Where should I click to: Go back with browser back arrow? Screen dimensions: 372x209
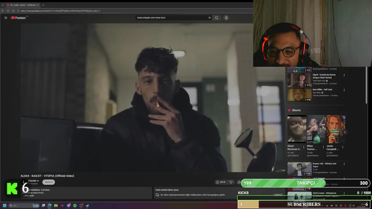tap(3, 11)
